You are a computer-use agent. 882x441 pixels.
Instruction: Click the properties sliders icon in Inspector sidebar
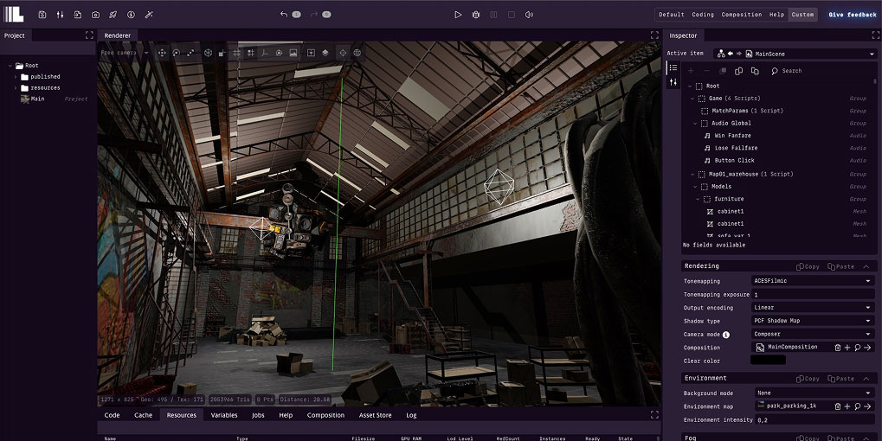coord(673,83)
